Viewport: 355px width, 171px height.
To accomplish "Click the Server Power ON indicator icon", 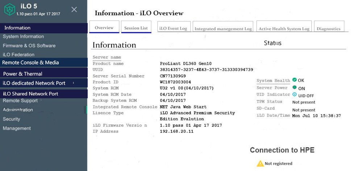I will (x=294, y=87).
